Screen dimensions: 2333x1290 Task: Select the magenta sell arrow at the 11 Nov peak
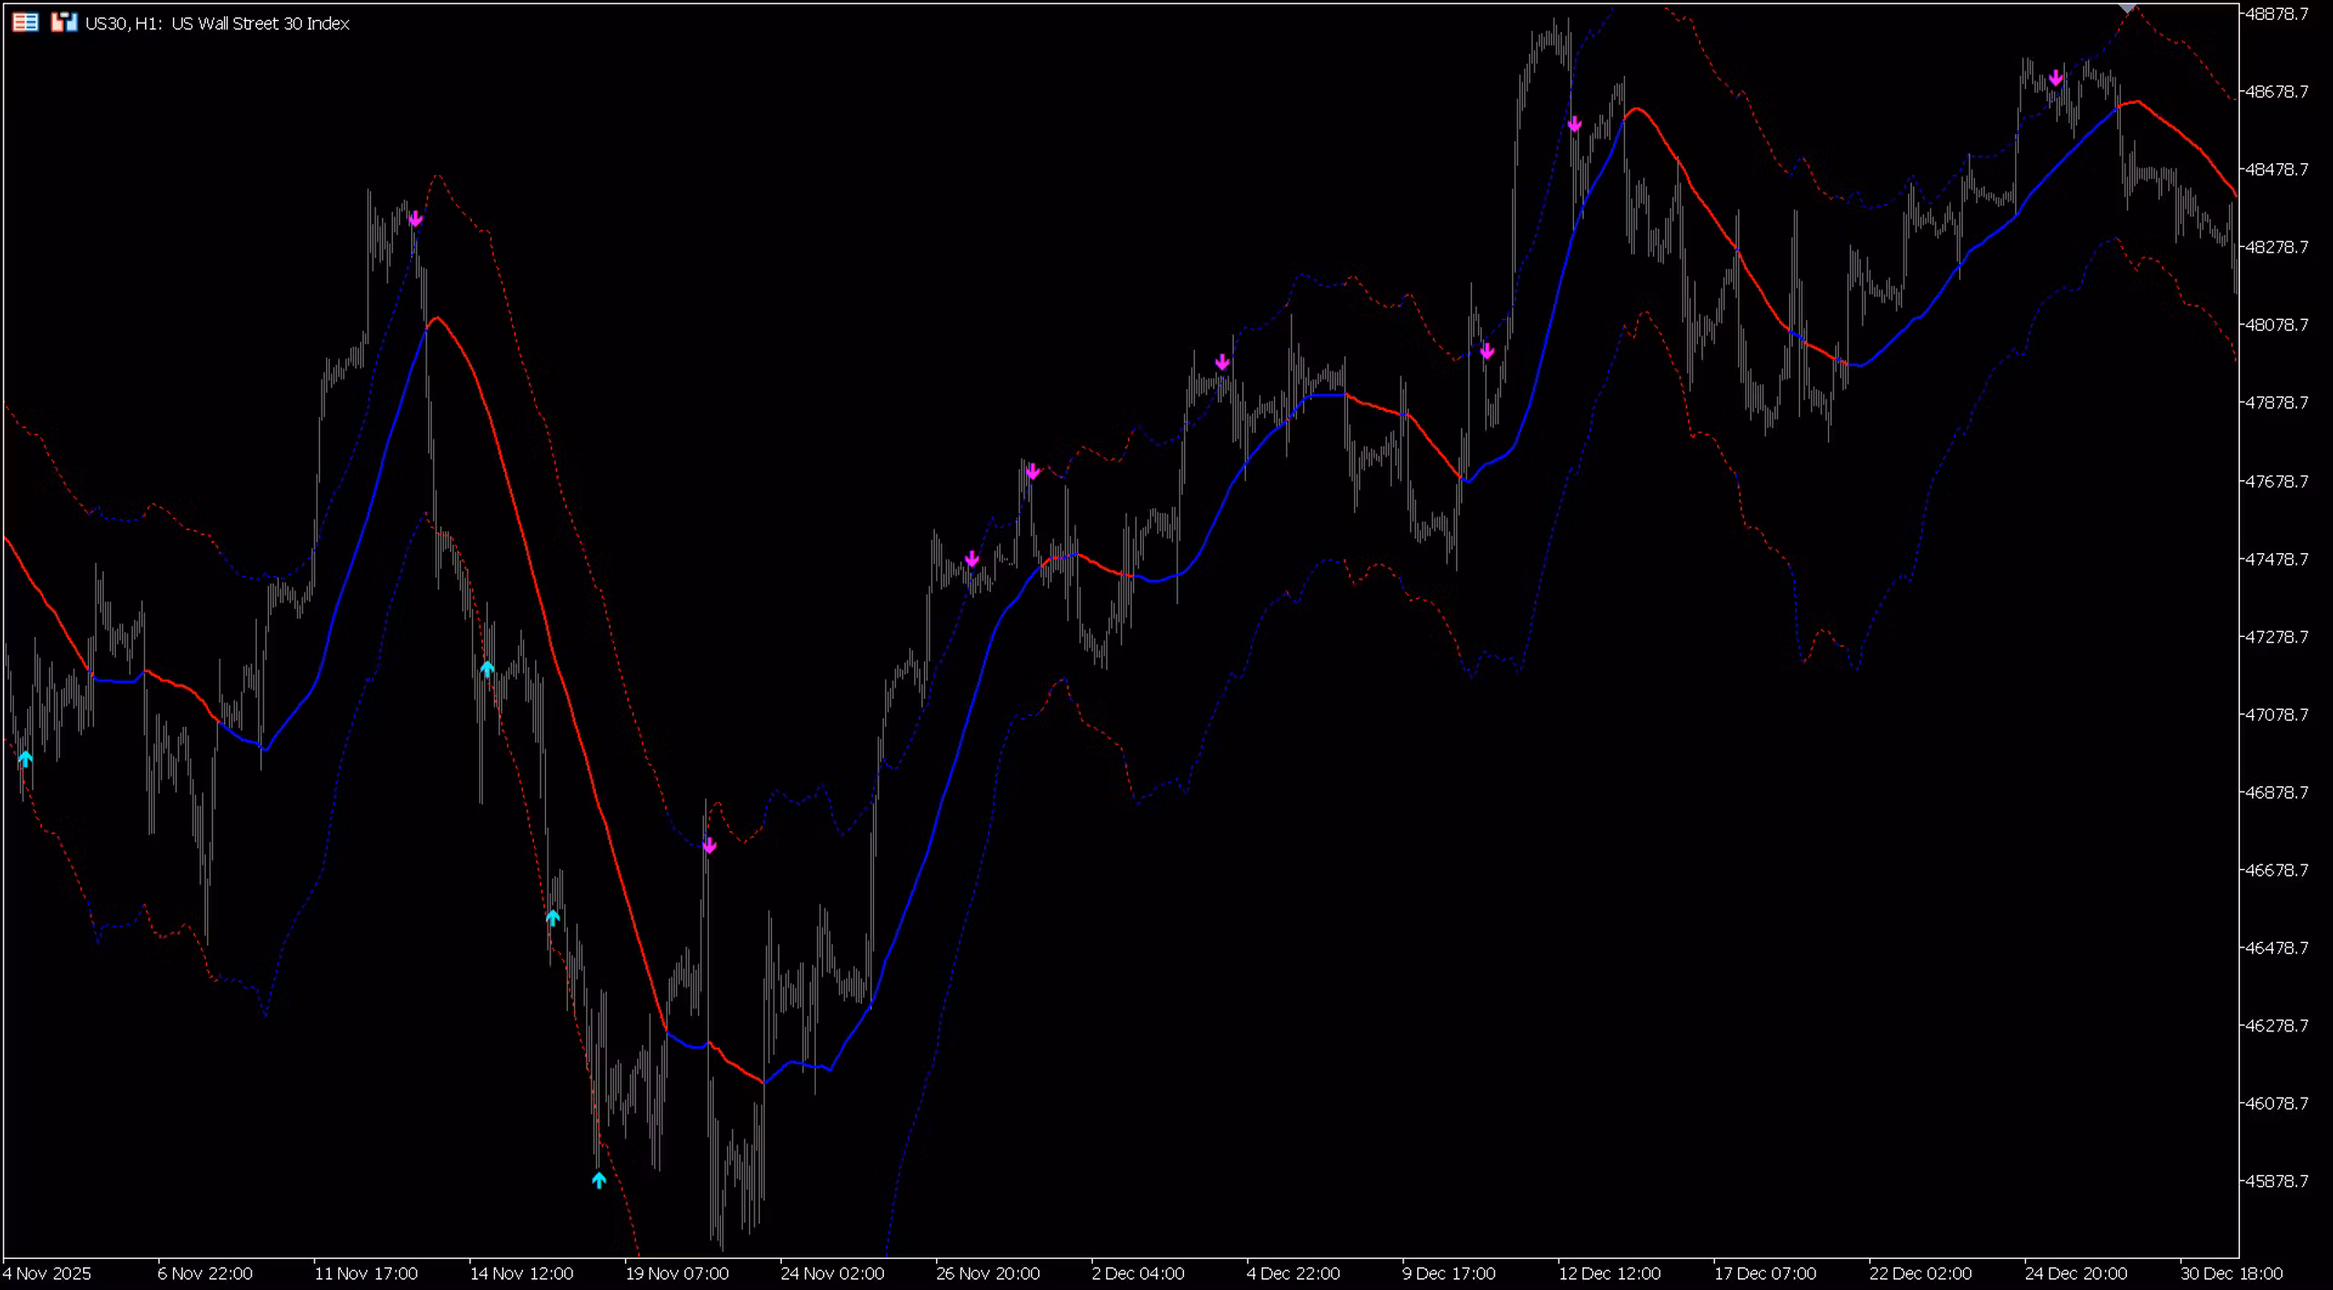tap(416, 219)
